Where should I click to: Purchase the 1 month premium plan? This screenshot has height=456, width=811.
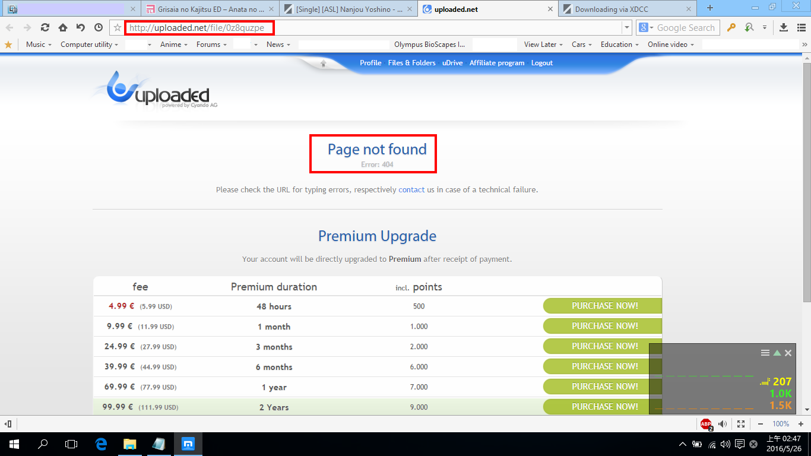pos(603,326)
